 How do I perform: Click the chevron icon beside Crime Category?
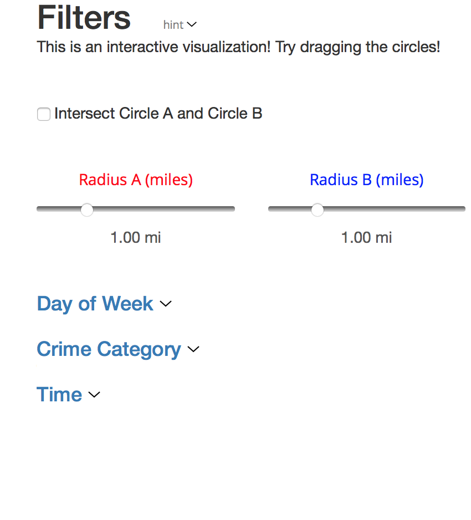pos(193,349)
